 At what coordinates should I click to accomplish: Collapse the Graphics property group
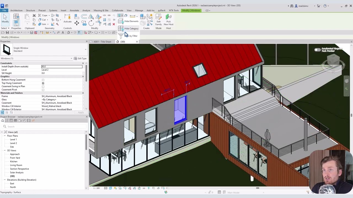pyautogui.click(x=83, y=76)
